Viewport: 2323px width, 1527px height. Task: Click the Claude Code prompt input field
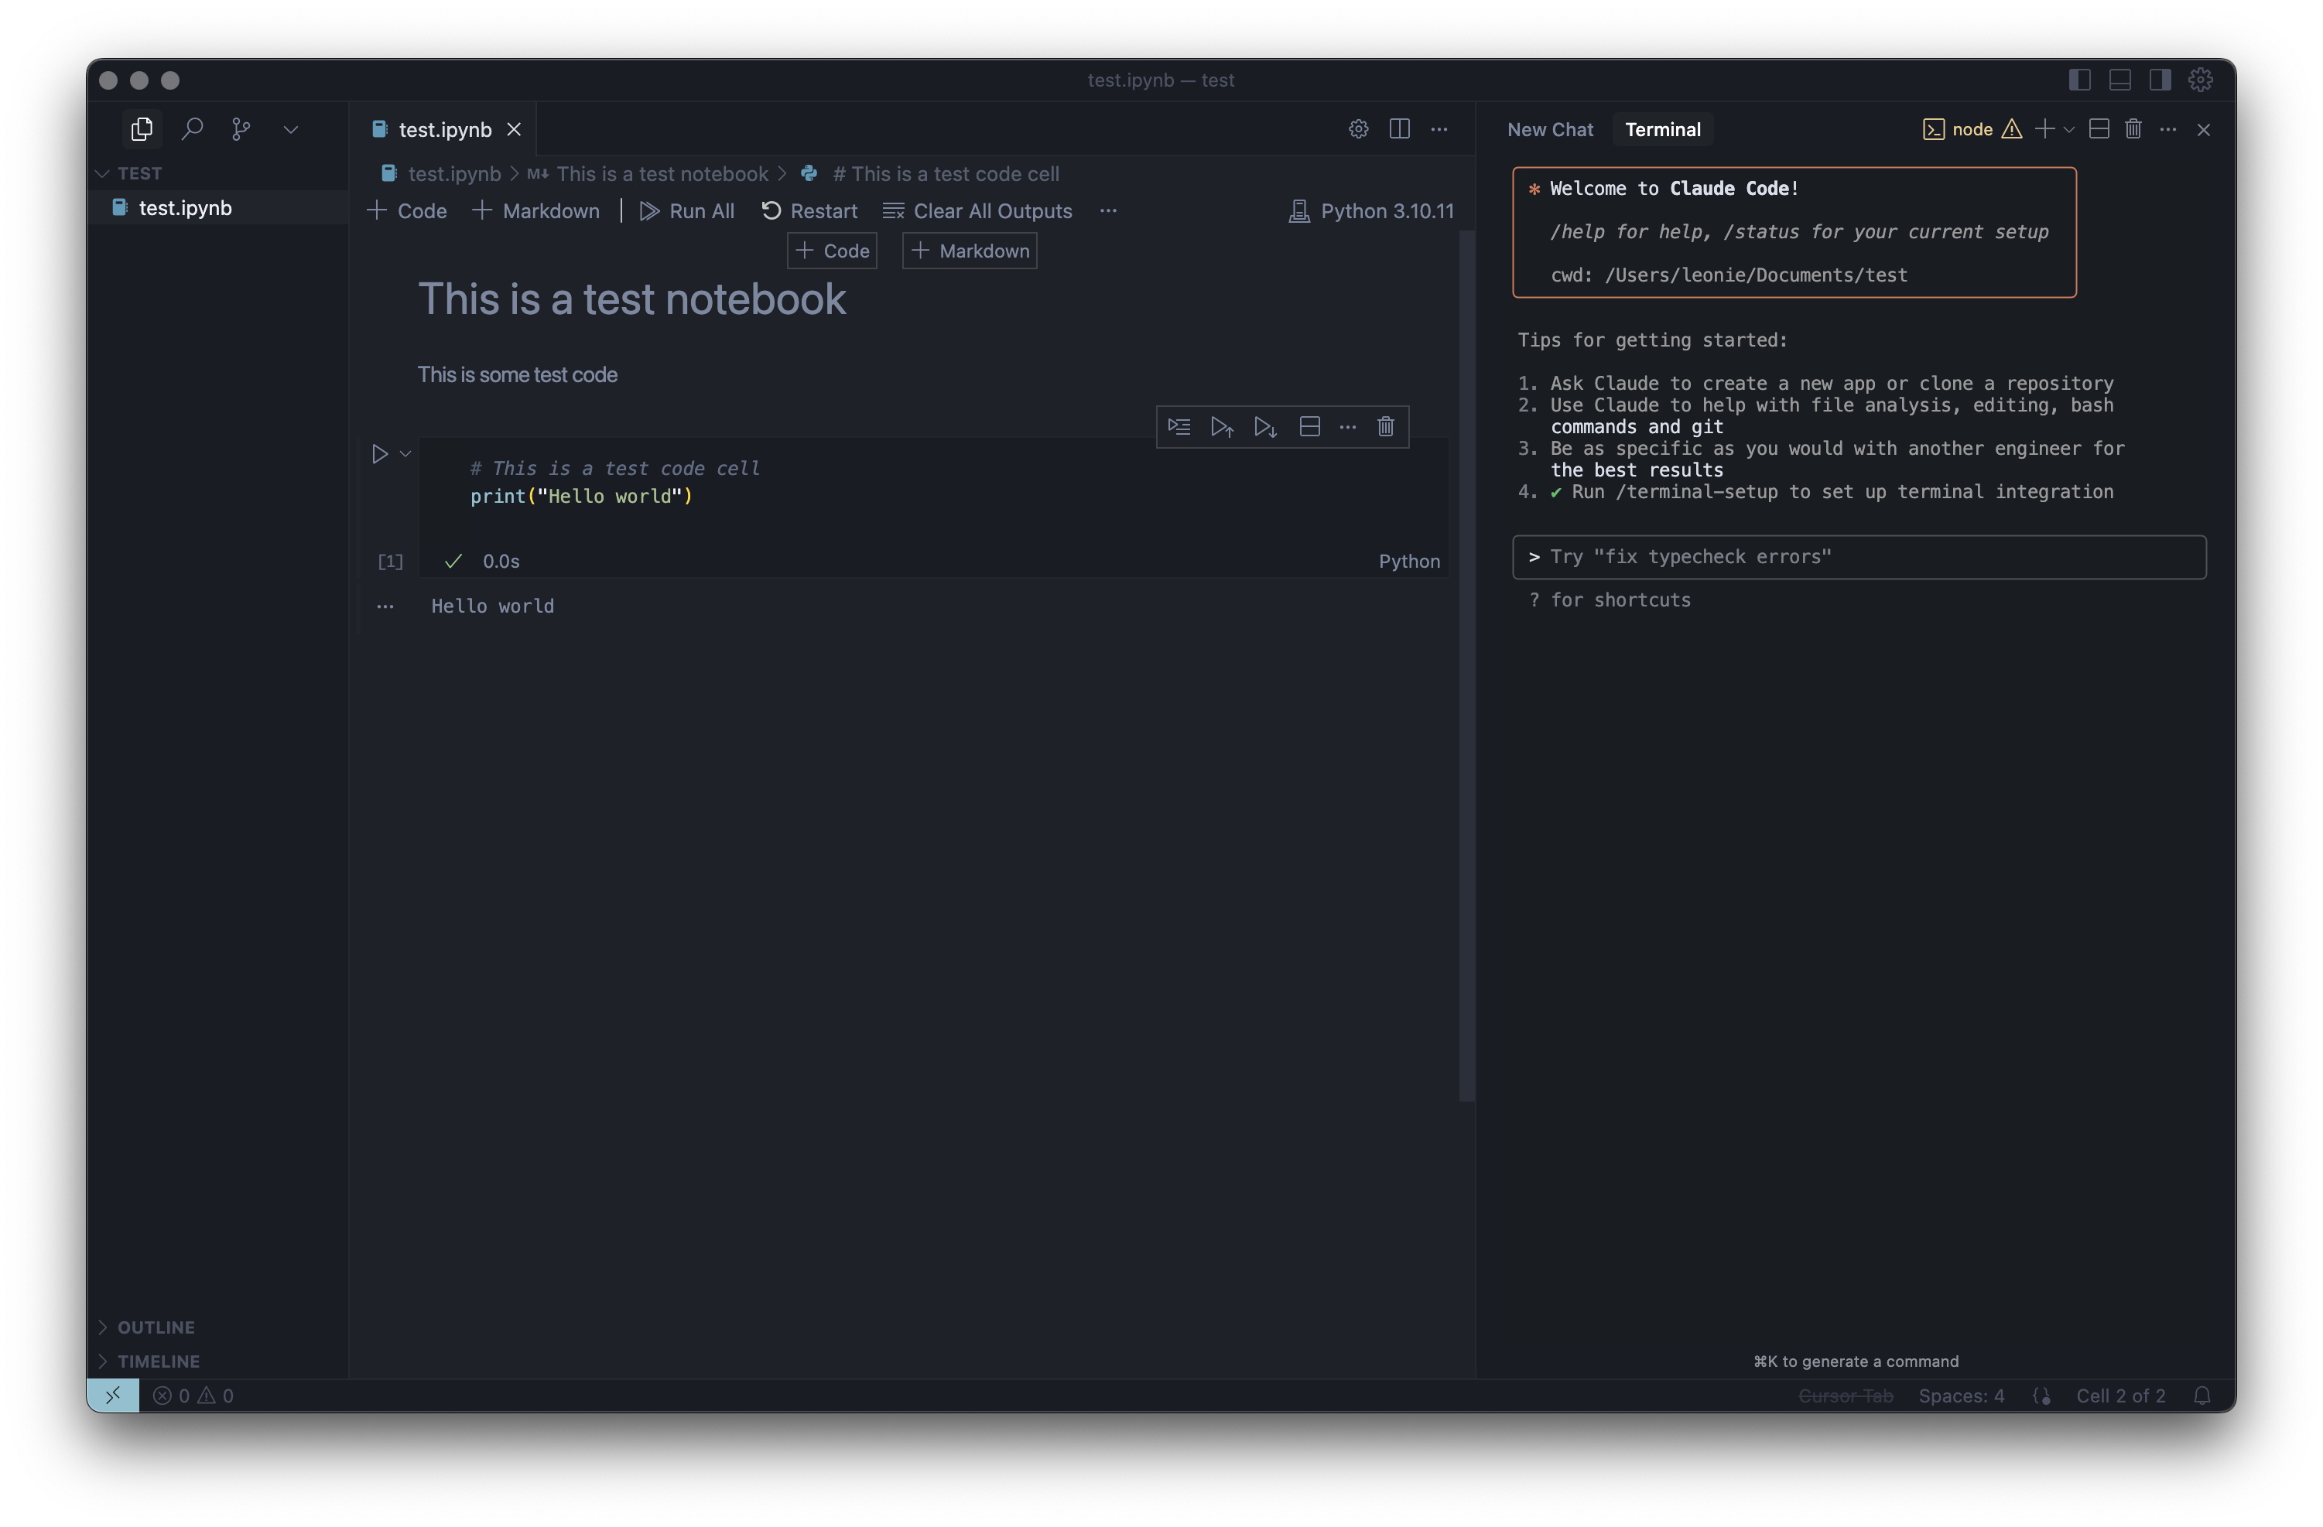tap(1859, 557)
